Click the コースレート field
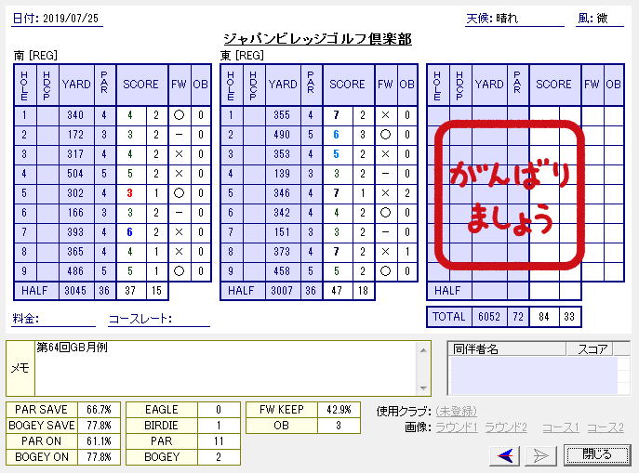Viewport: 639px width, 473px height. [159, 319]
